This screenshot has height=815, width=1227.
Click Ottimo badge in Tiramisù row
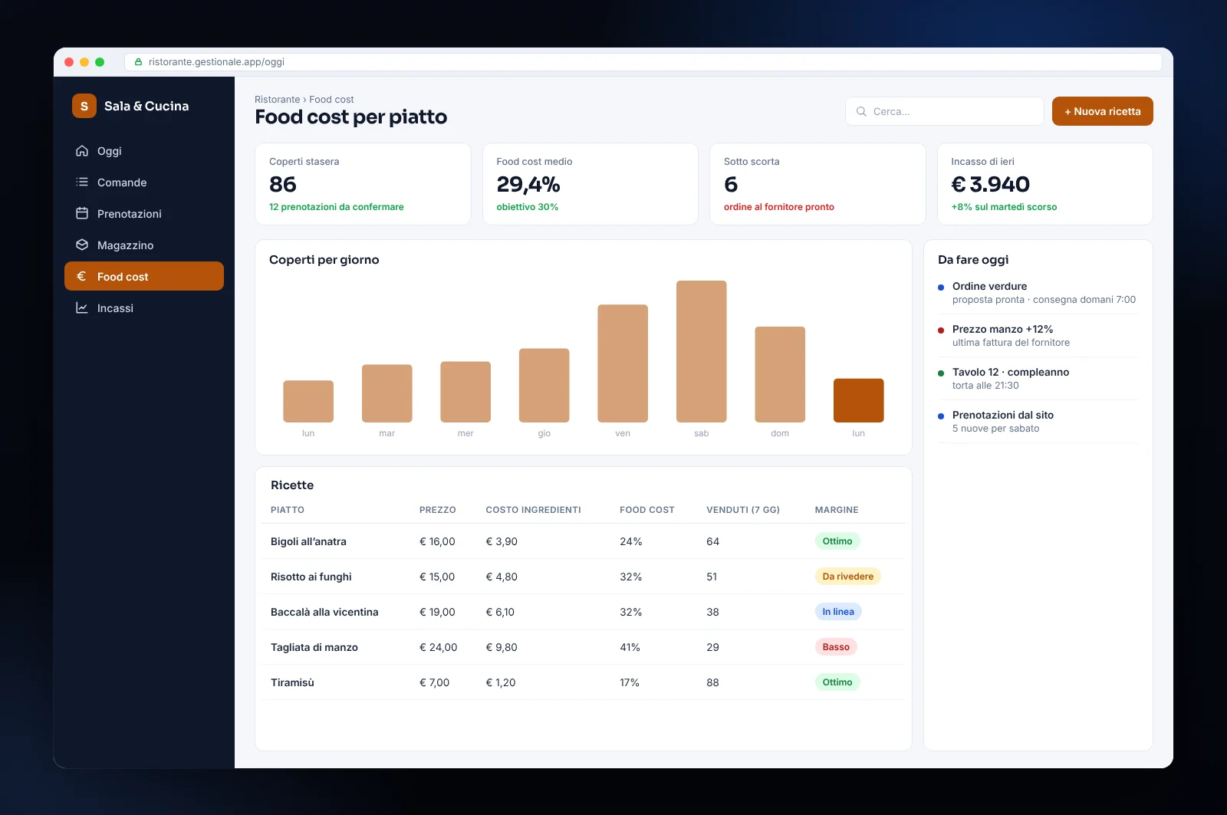click(837, 682)
